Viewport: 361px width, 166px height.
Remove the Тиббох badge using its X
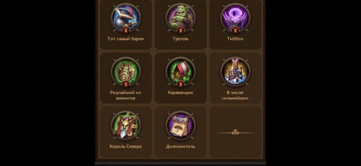(235, 31)
